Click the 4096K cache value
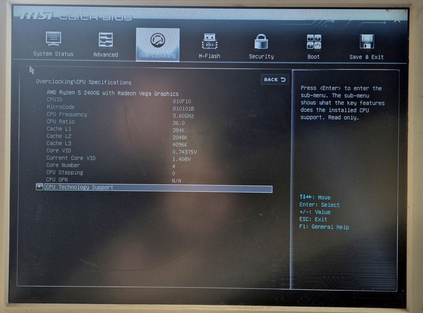Screen dimensions: 423x313 [x=180, y=145]
